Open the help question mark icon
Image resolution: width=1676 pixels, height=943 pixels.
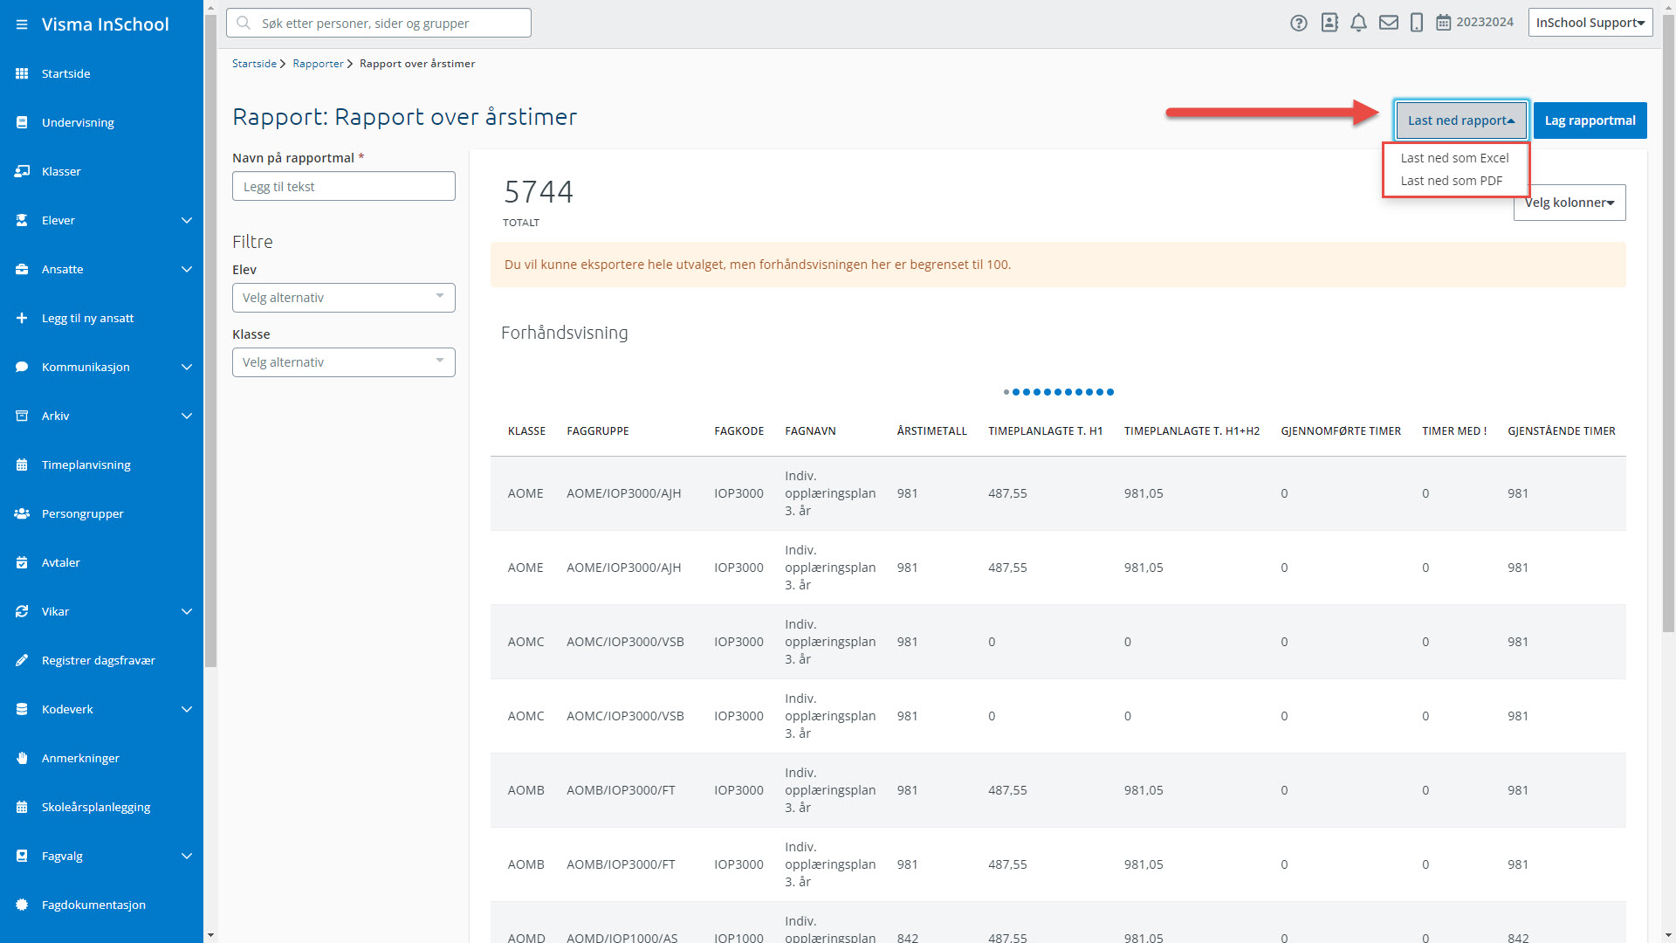(1299, 23)
